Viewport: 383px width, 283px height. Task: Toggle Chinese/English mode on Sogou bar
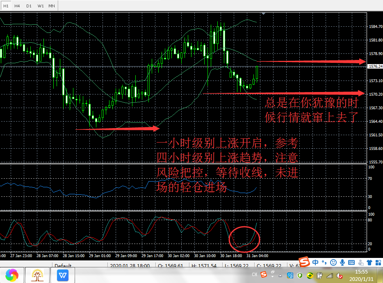tap(315, 262)
